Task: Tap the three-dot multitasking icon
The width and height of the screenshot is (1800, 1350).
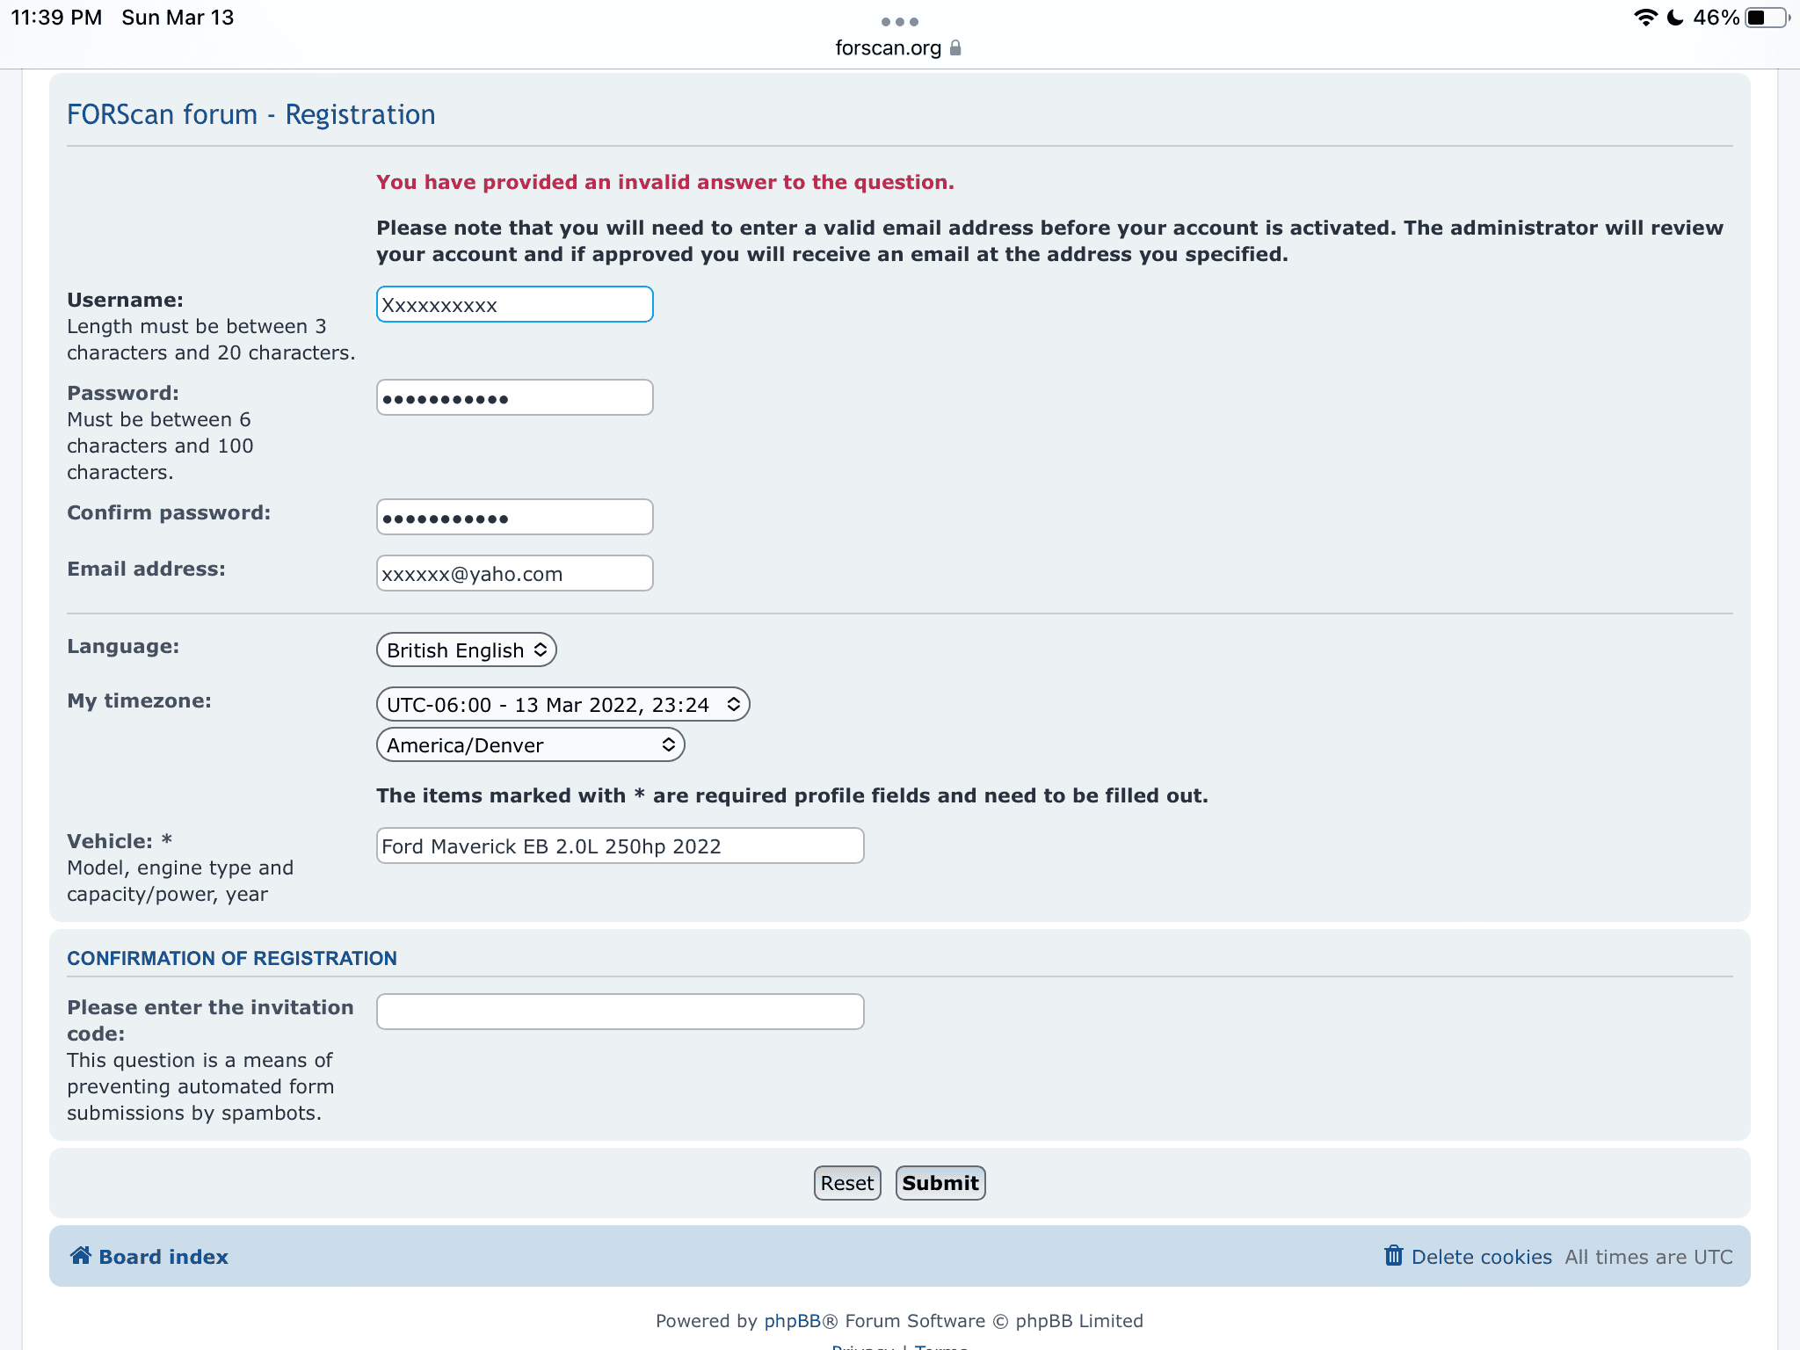Action: (x=899, y=22)
